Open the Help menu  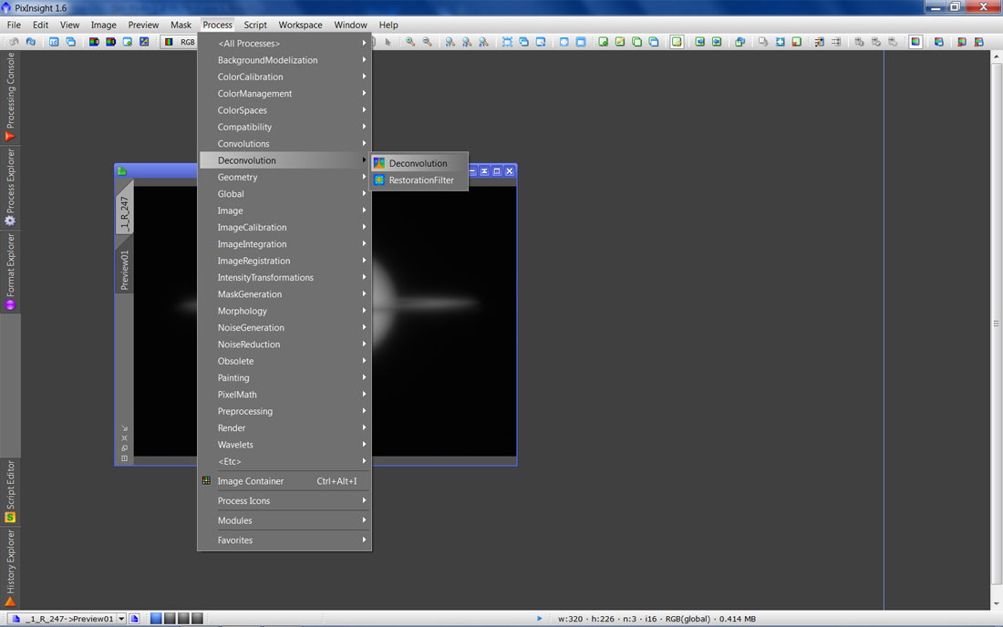[388, 25]
